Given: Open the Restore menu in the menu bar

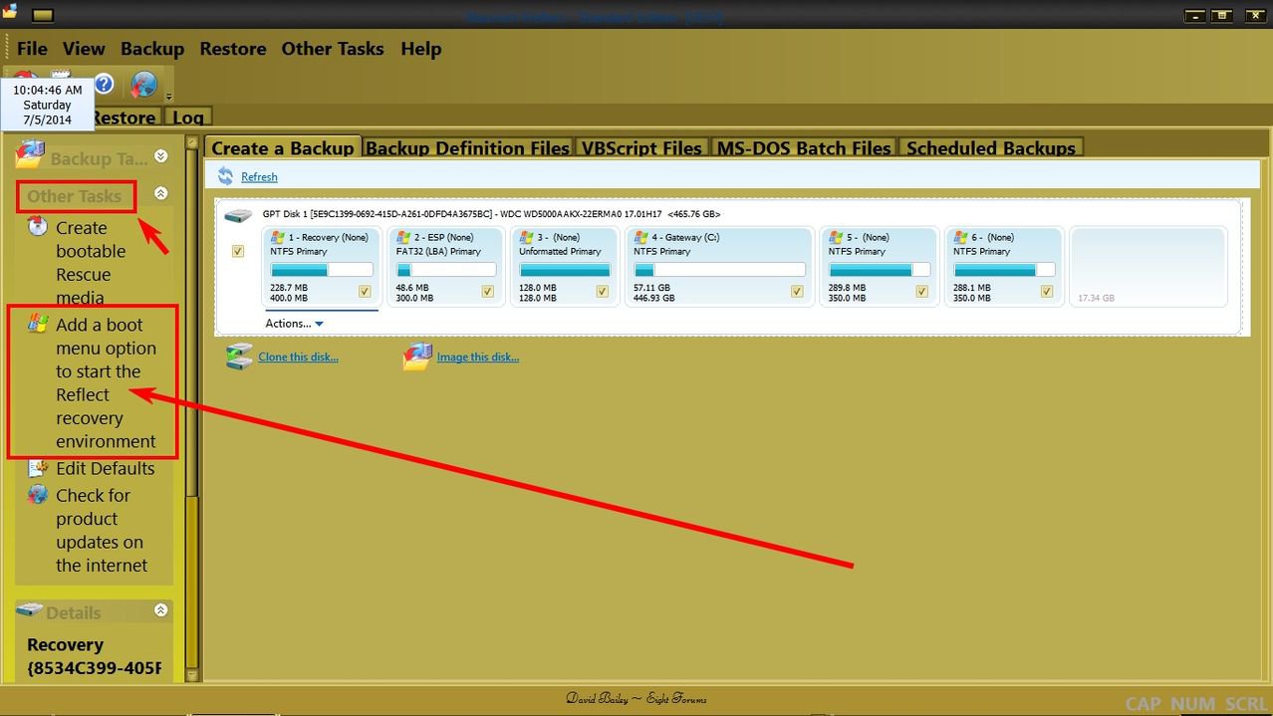Looking at the screenshot, I should tap(233, 49).
